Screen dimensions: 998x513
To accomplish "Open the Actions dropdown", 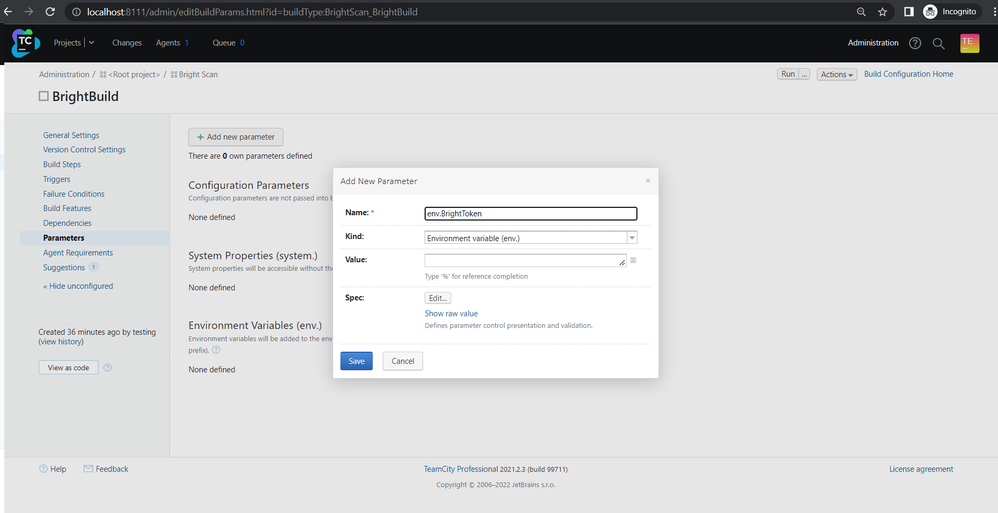I will pos(837,75).
